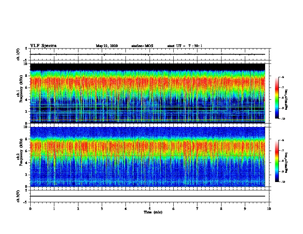Click the red 7 kHz band in ch.2 spectrogram

click(148, 146)
